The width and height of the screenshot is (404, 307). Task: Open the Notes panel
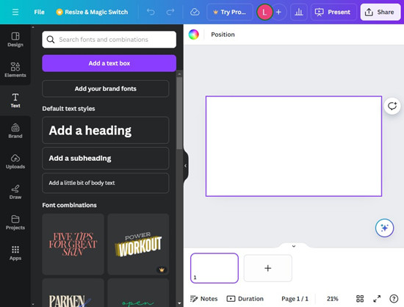point(203,299)
